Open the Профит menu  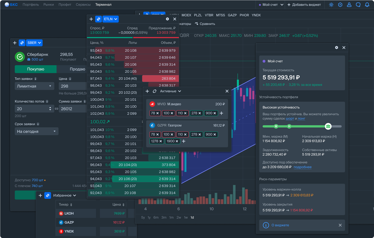coord(65,5)
